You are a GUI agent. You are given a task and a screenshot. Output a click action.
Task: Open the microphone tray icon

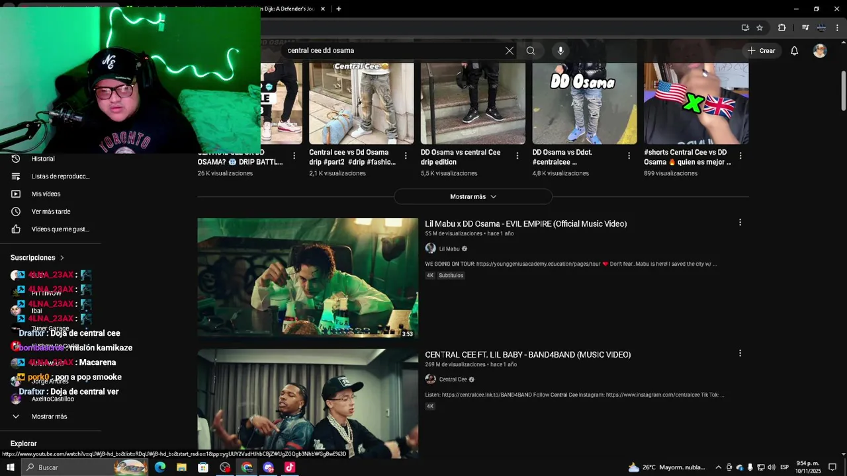750,467
